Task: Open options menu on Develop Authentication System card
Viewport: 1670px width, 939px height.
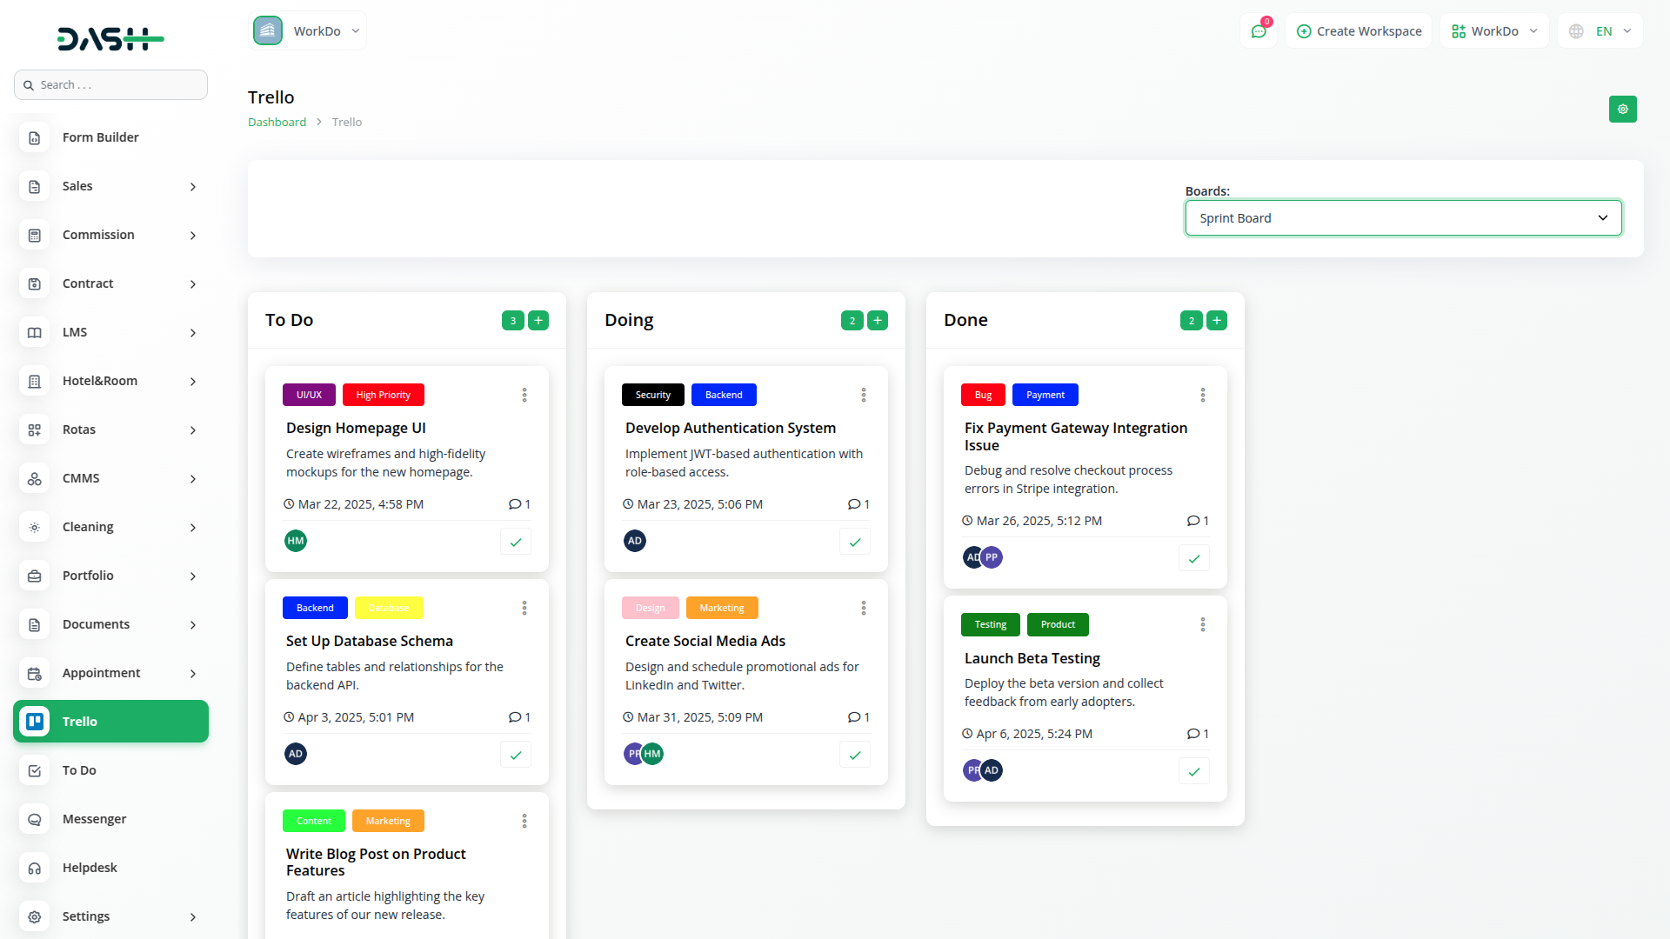Action: click(x=864, y=395)
